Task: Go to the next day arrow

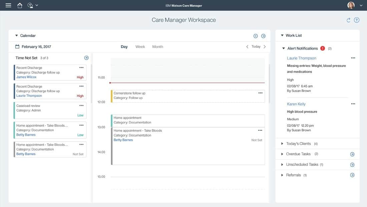Action: [265, 47]
